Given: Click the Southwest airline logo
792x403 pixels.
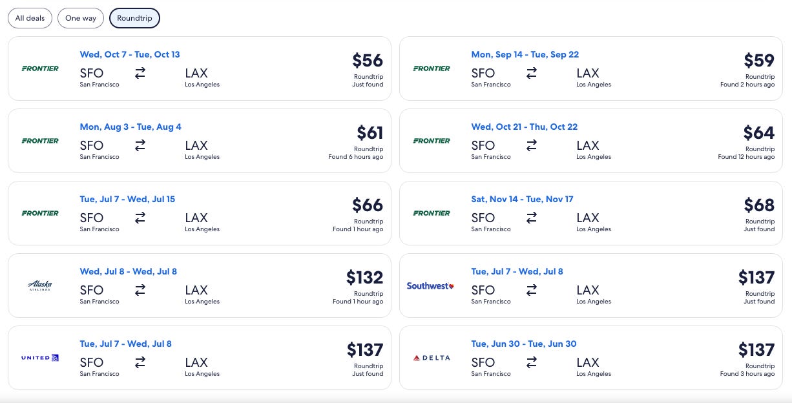Looking at the screenshot, I should point(430,285).
